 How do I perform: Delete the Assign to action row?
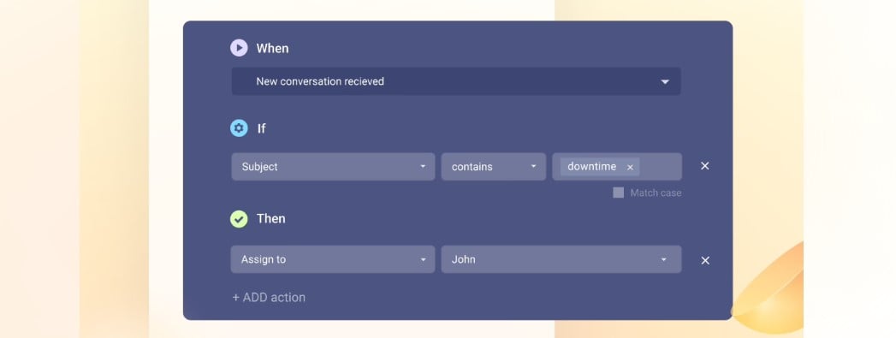coord(705,260)
